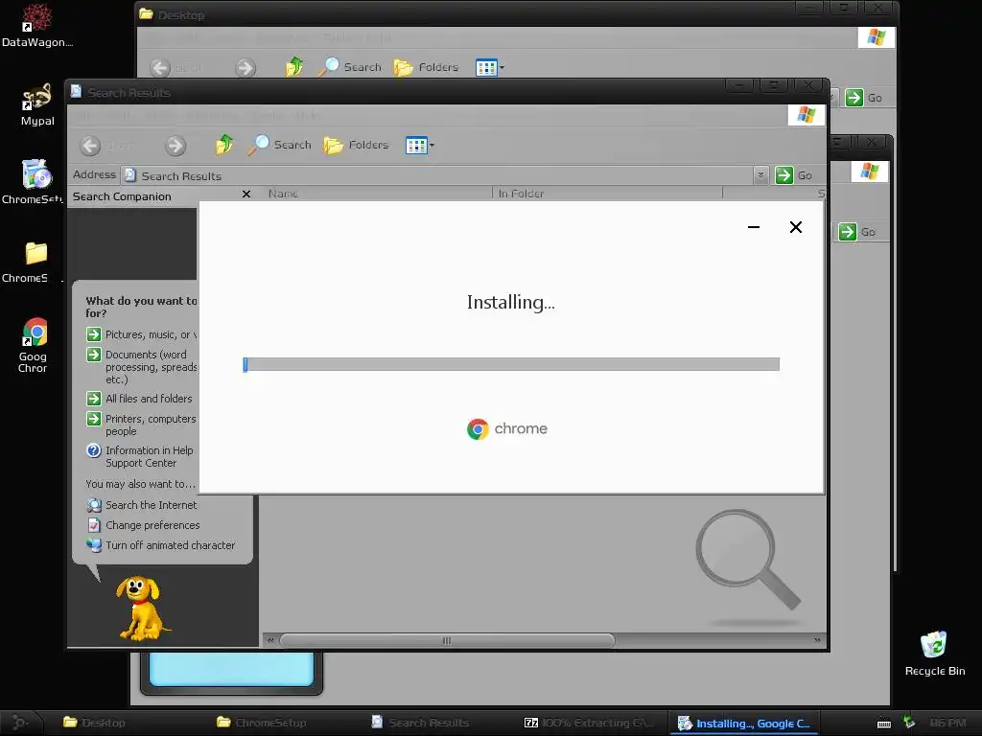Click the Address bar showing Search Results
Viewport: 982px width, 736px height.
tap(438, 176)
